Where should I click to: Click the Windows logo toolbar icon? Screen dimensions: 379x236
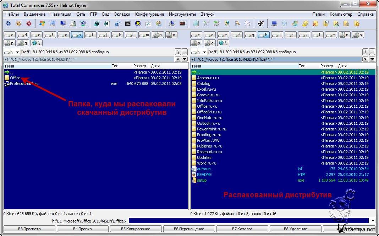42,24
